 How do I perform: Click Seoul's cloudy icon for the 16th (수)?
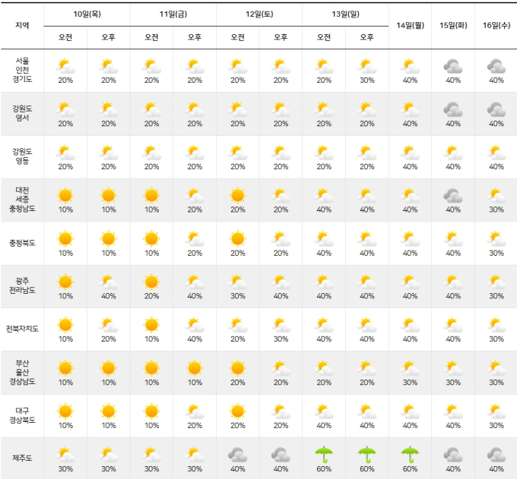coord(496,66)
